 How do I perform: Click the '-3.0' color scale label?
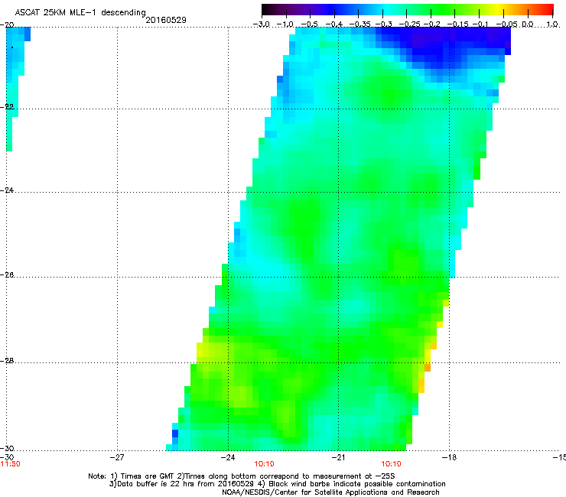pyautogui.click(x=261, y=24)
